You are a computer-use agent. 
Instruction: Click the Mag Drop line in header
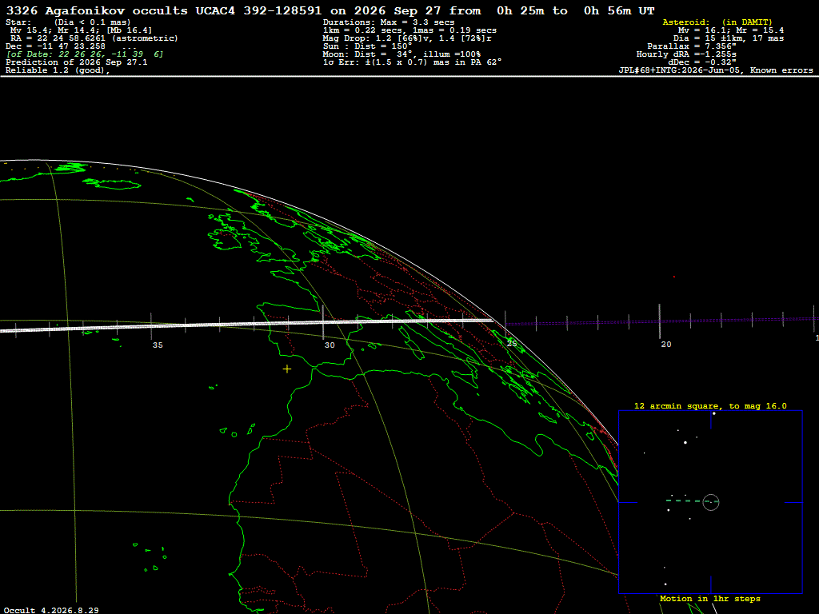pos(407,38)
